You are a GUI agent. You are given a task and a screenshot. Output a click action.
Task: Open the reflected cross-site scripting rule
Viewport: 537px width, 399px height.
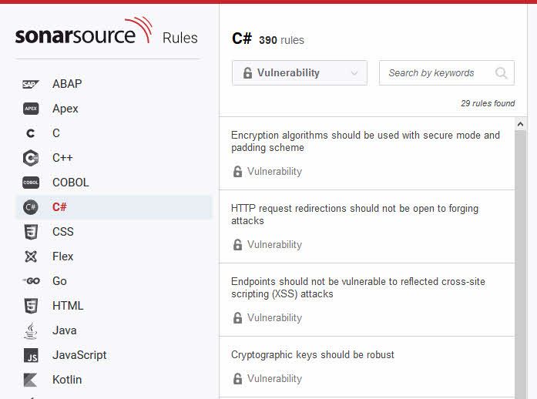click(x=367, y=300)
